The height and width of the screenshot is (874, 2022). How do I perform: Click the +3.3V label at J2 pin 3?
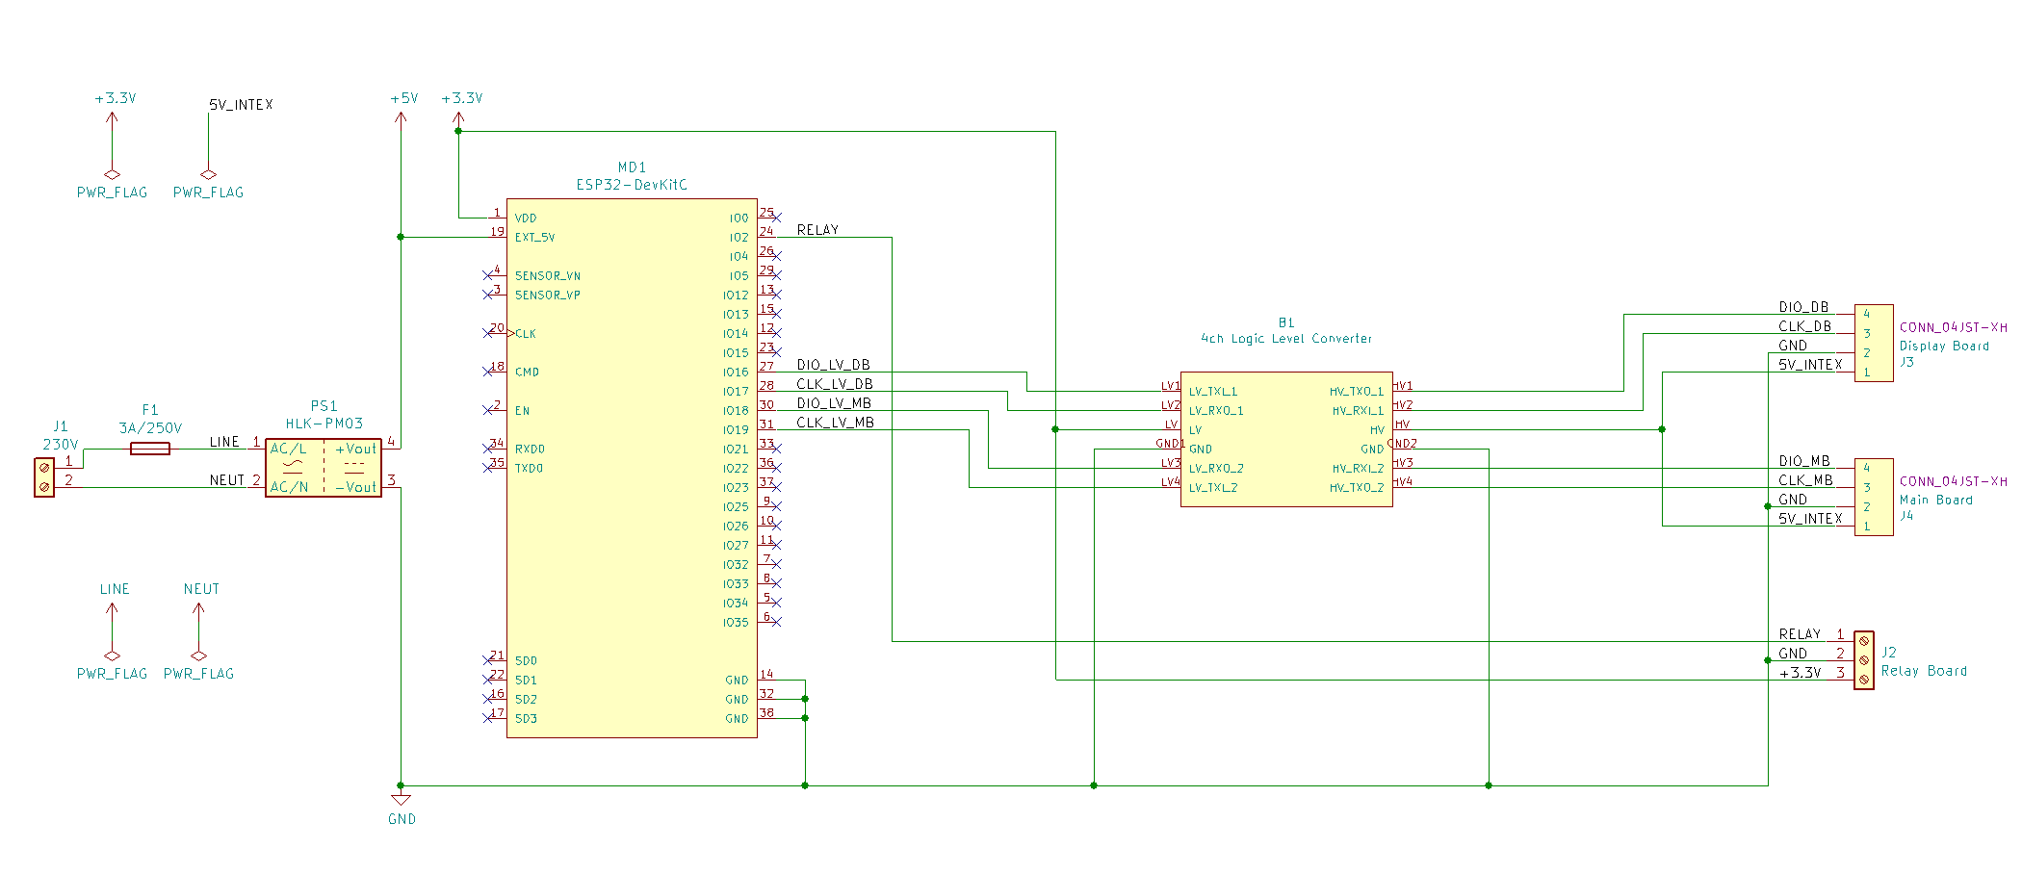coord(1800,673)
